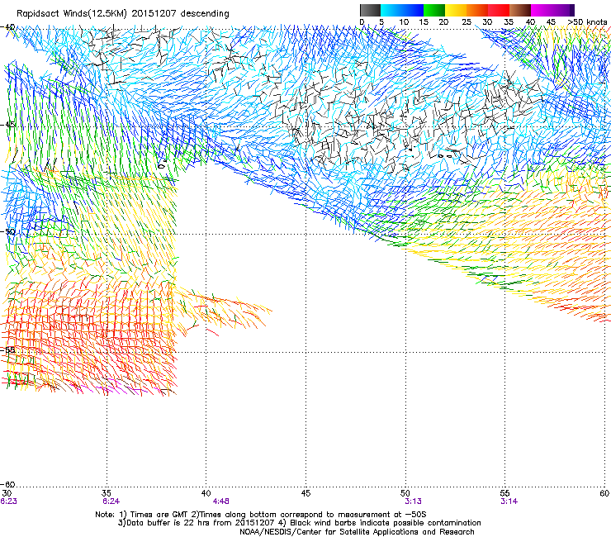Select the gray 0-5 knots legend swatch
611x537 pixels.
click(x=370, y=10)
